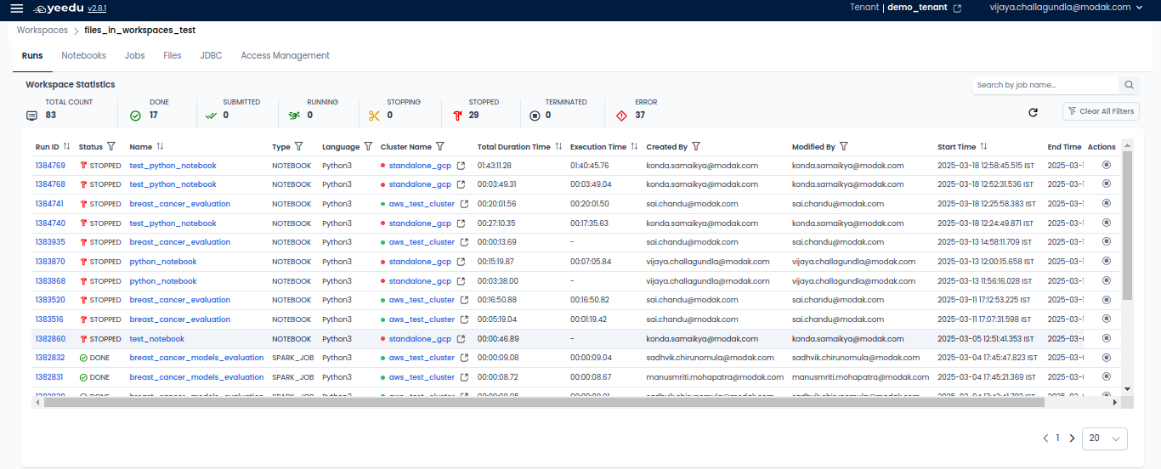
Task: Expand the vijaya.challagundla user account dropdown
Action: (1066, 8)
